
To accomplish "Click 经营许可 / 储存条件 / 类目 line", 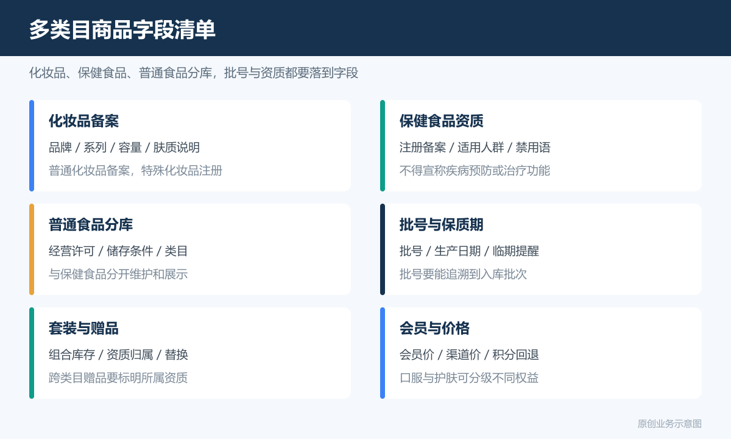I will [118, 251].
